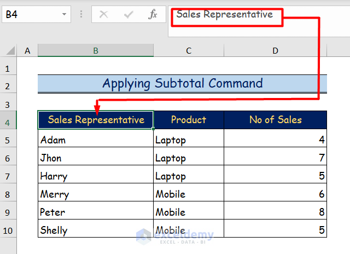
Task: Select column B header
Action: [96, 51]
